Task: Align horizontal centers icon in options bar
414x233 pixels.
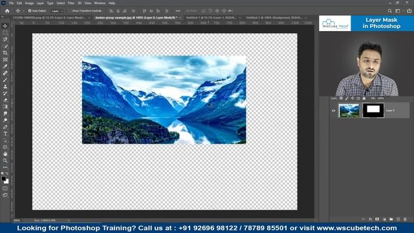Action: click(118, 11)
